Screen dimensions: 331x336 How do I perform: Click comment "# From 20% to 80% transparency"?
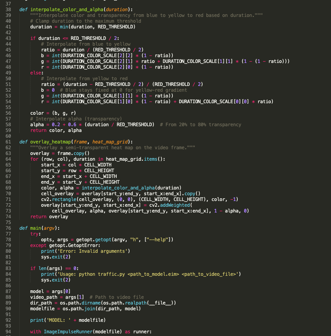200,125
